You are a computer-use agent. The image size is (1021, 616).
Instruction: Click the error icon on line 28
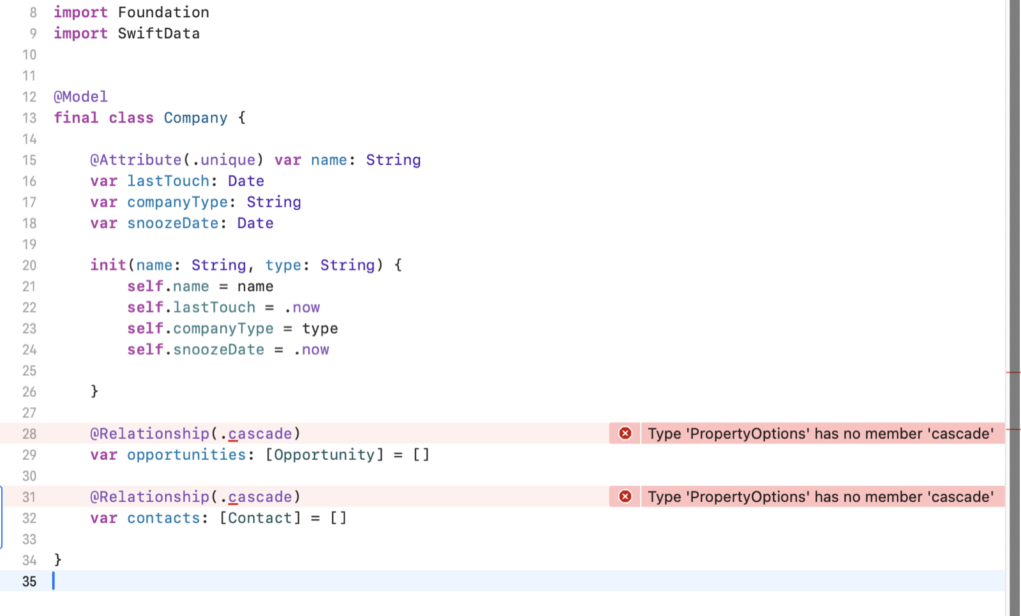click(x=625, y=434)
